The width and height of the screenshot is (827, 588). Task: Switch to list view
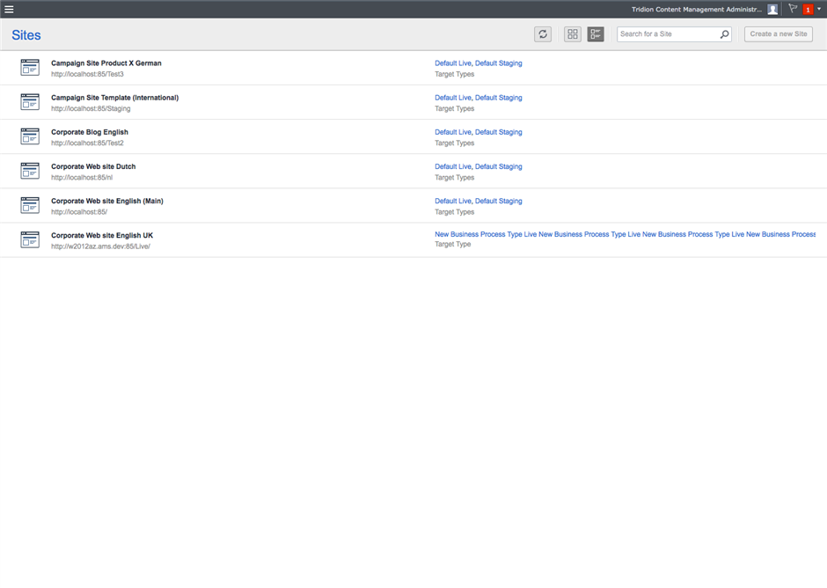(x=596, y=34)
